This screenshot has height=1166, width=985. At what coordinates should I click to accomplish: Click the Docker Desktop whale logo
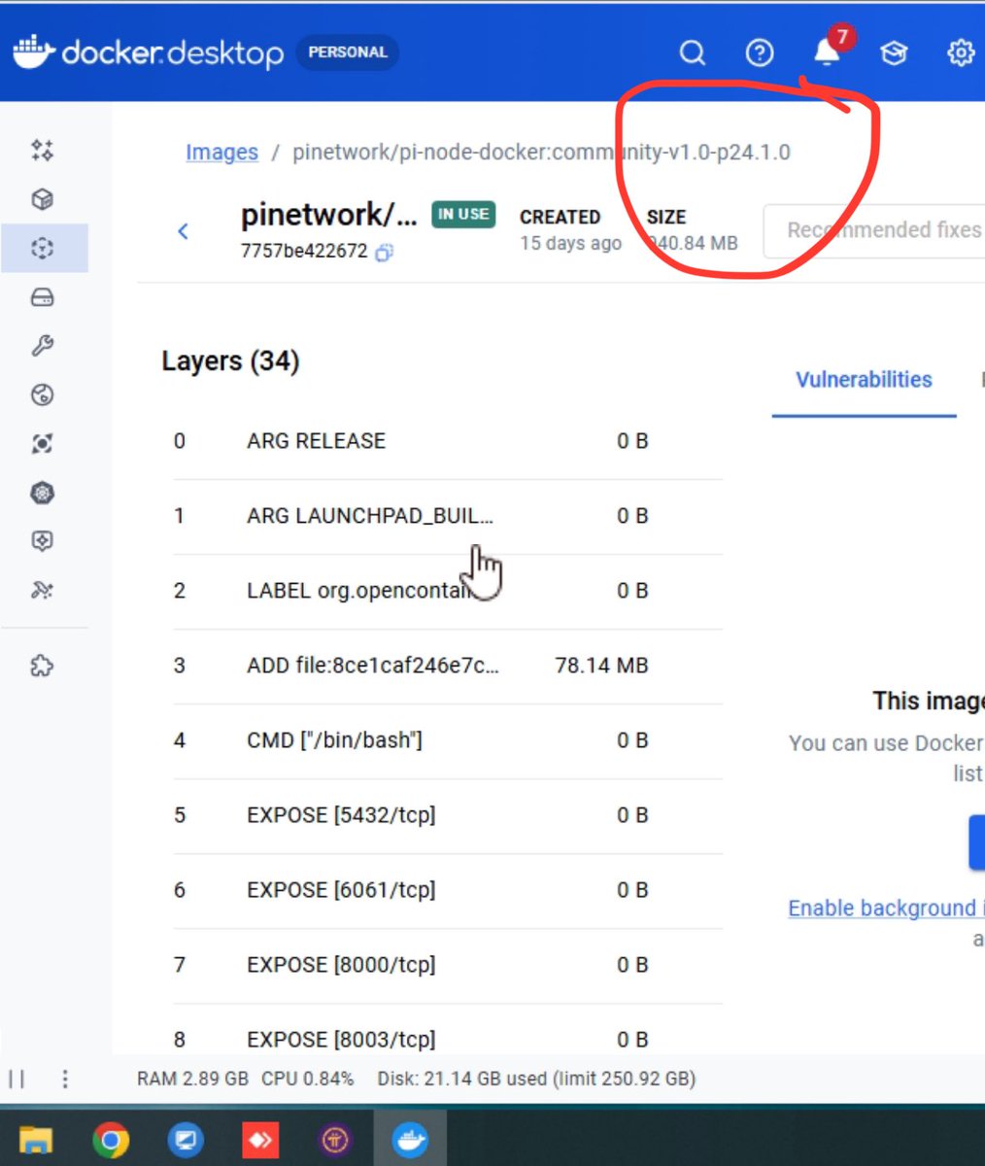coord(149,52)
